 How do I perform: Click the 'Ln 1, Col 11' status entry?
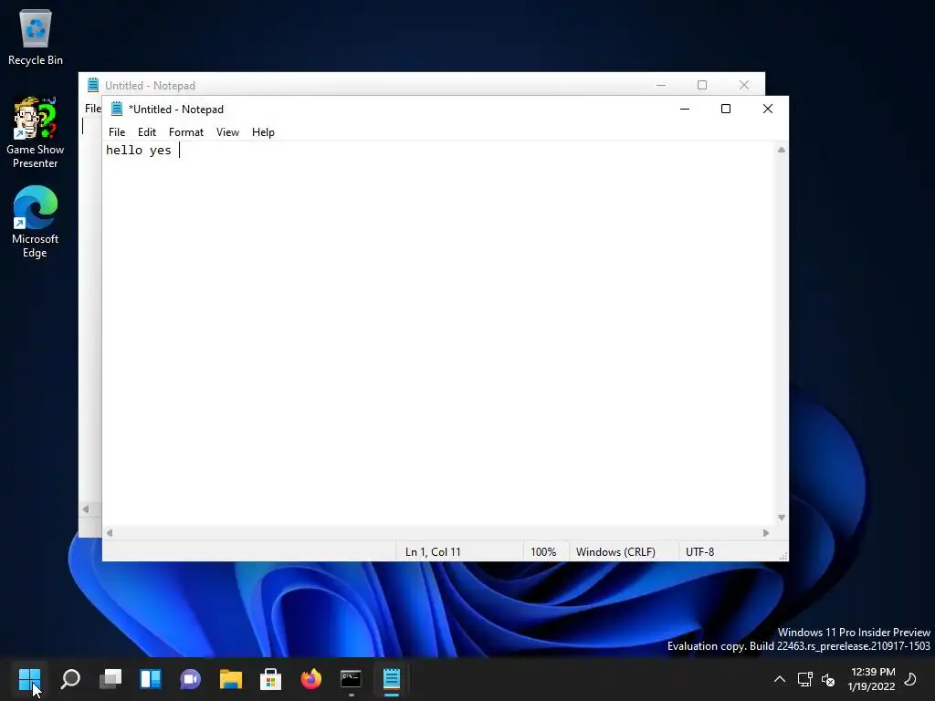(x=433, y=552)
